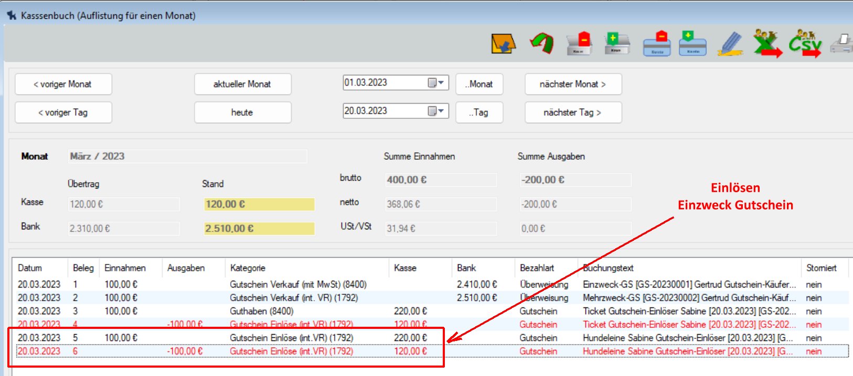Click the 'nächster Tag >' button
Screen dimensions: 853x376
[x=573, y=113]
